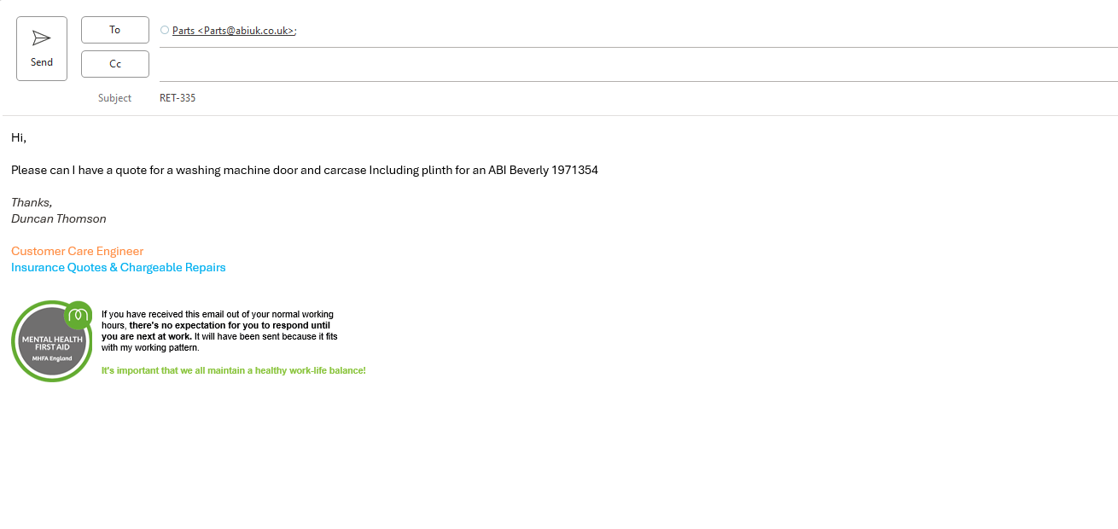
Task: Click bold "no expectation for you to respond" text
Action: click(229, 325)
